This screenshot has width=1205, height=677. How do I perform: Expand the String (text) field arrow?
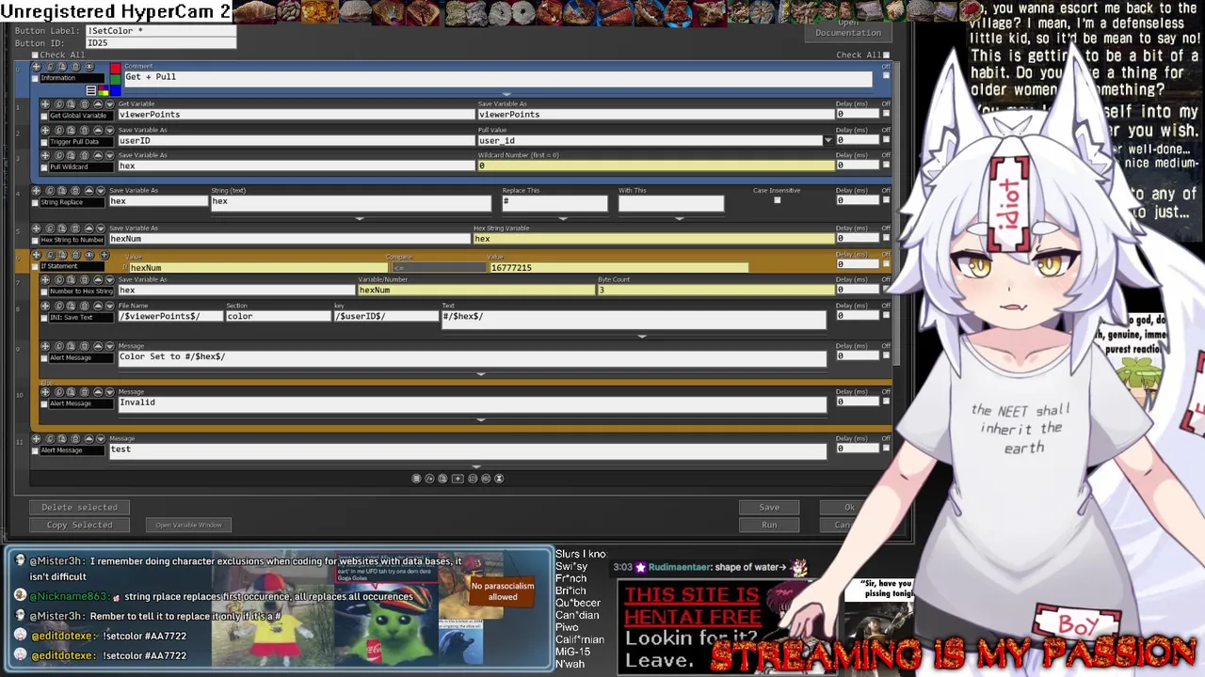[359, 218]
